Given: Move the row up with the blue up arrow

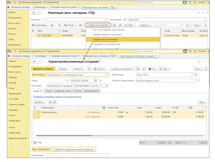Looking at the screenshot, I should (50, 102).
